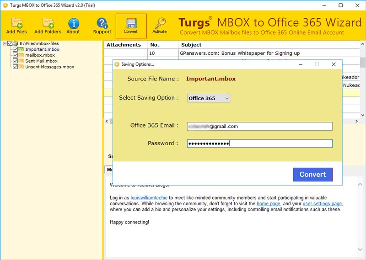Image resolution: width=366 pixels, height=260 pixels.
Task: Click the Unsent Messages.mbox file icon
Action: [21, 67]
